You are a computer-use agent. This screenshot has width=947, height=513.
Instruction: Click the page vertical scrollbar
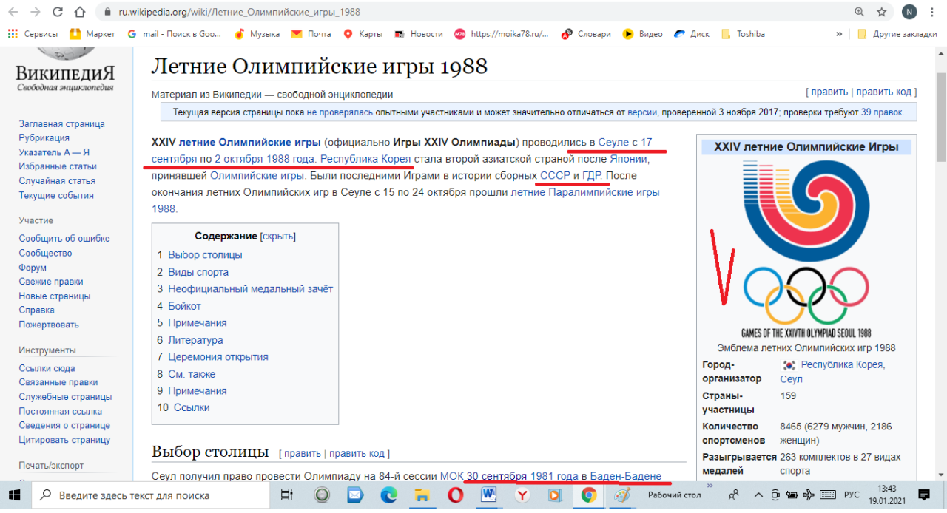pos(941,117)
